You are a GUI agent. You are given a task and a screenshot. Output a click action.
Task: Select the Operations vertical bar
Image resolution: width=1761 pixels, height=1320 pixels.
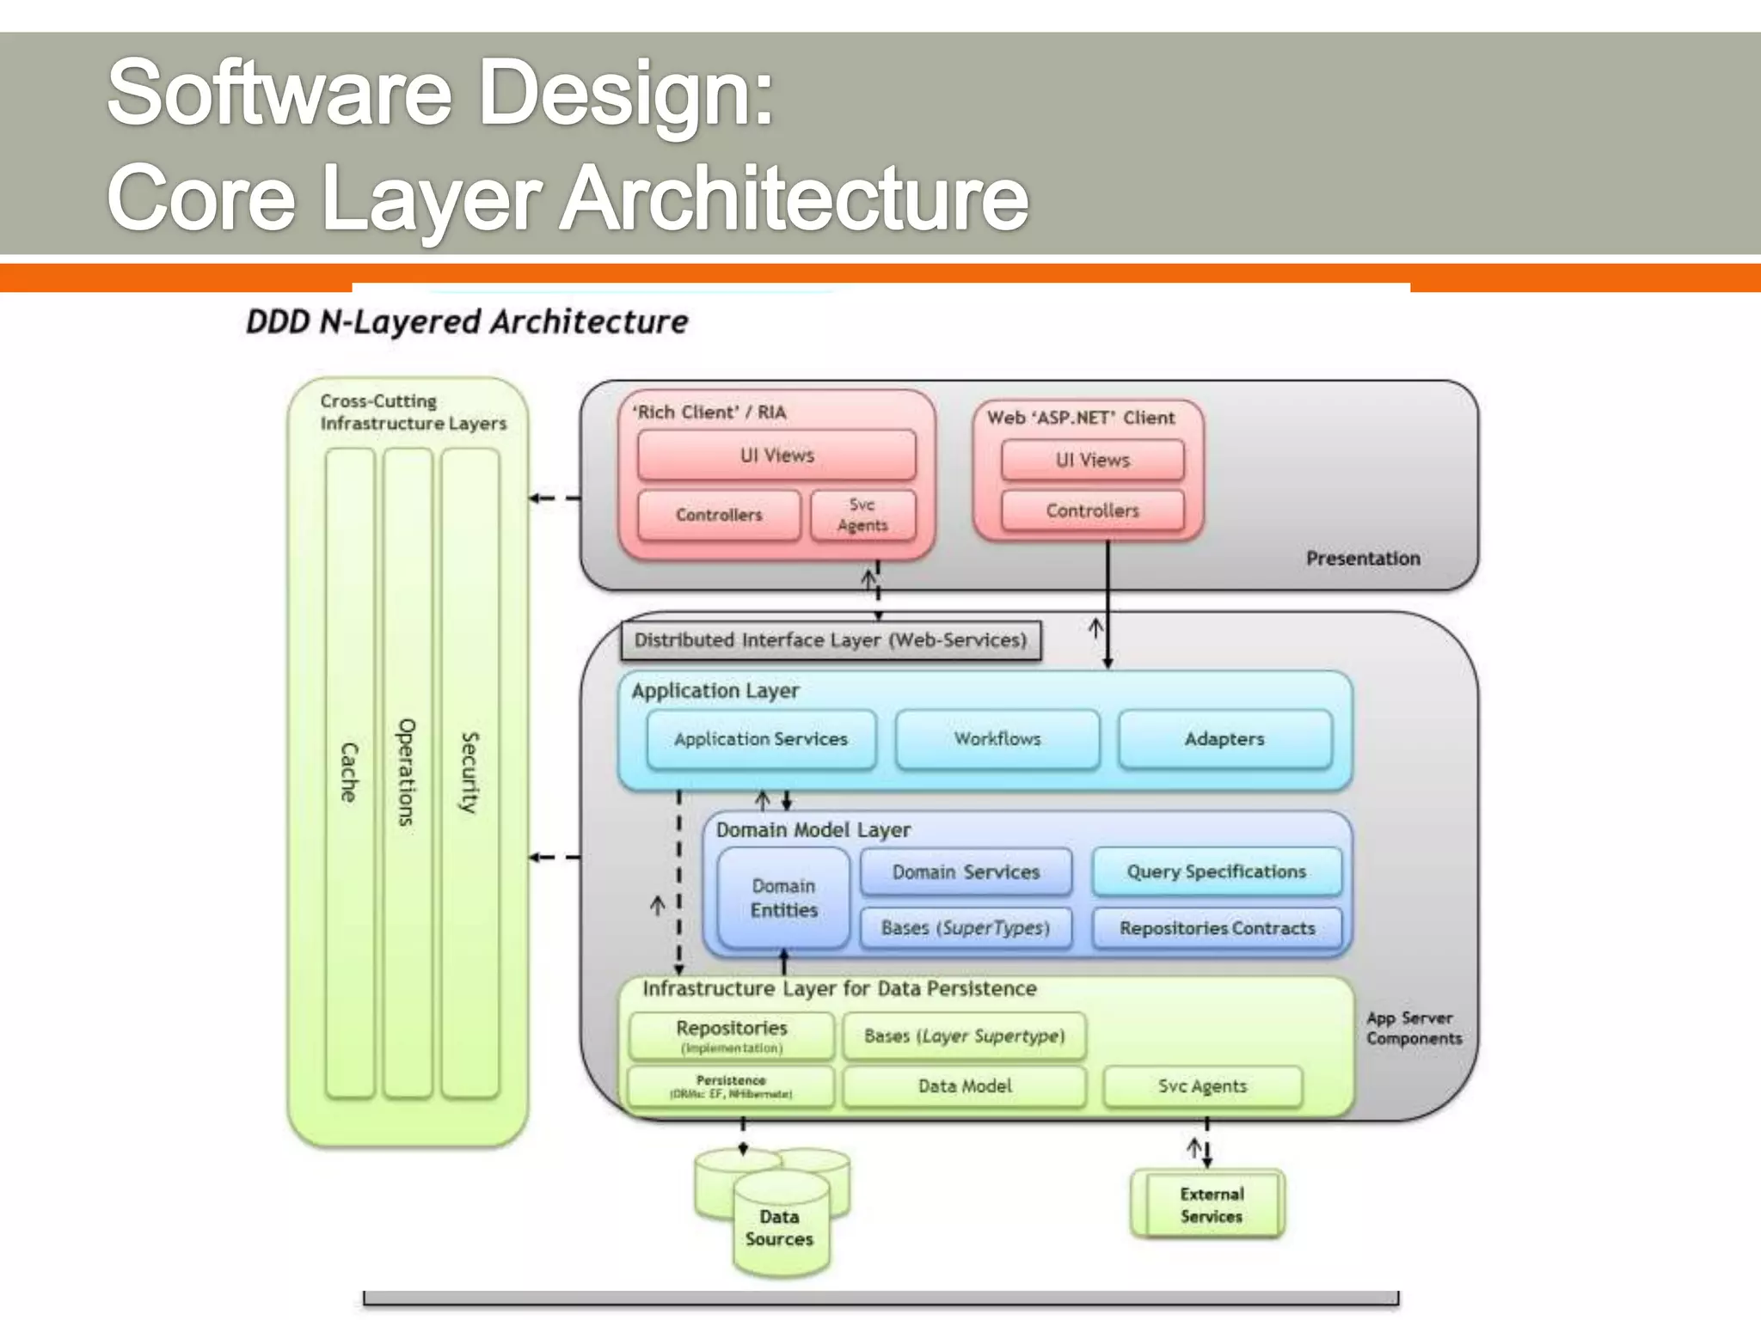(x=408, y=773)
